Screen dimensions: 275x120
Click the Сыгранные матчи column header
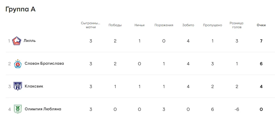(91, 25)
